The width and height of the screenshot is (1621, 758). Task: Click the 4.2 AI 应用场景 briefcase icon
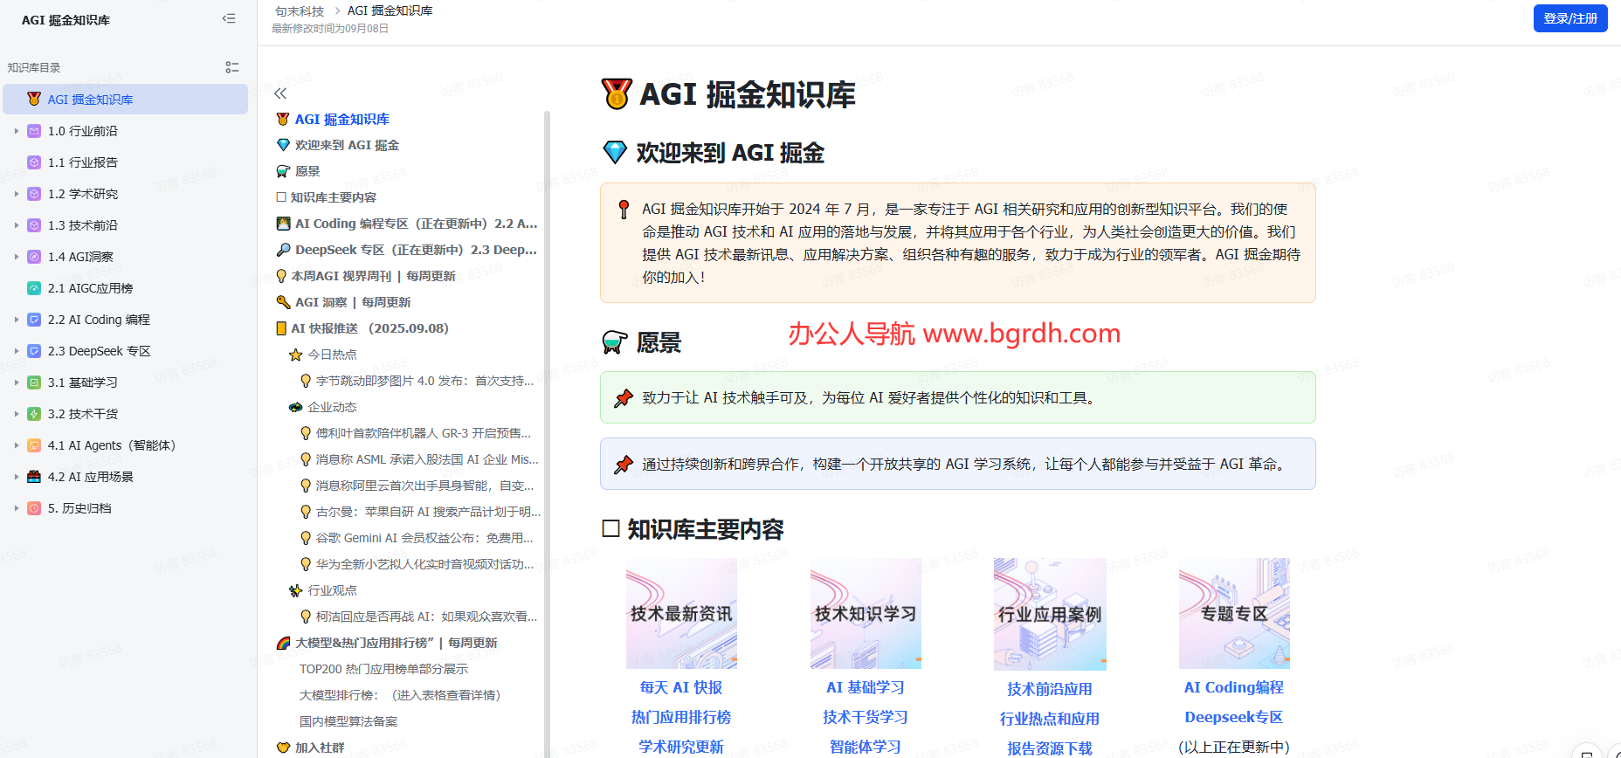tap(34, 477)
